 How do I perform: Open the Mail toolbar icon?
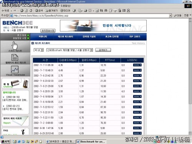pyautogui.click(x=80, y=11)
